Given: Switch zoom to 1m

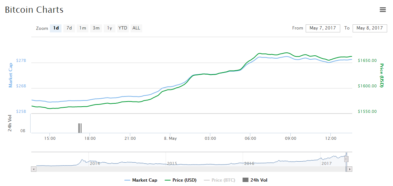Looking at the screenshot, I should [83, 28].
